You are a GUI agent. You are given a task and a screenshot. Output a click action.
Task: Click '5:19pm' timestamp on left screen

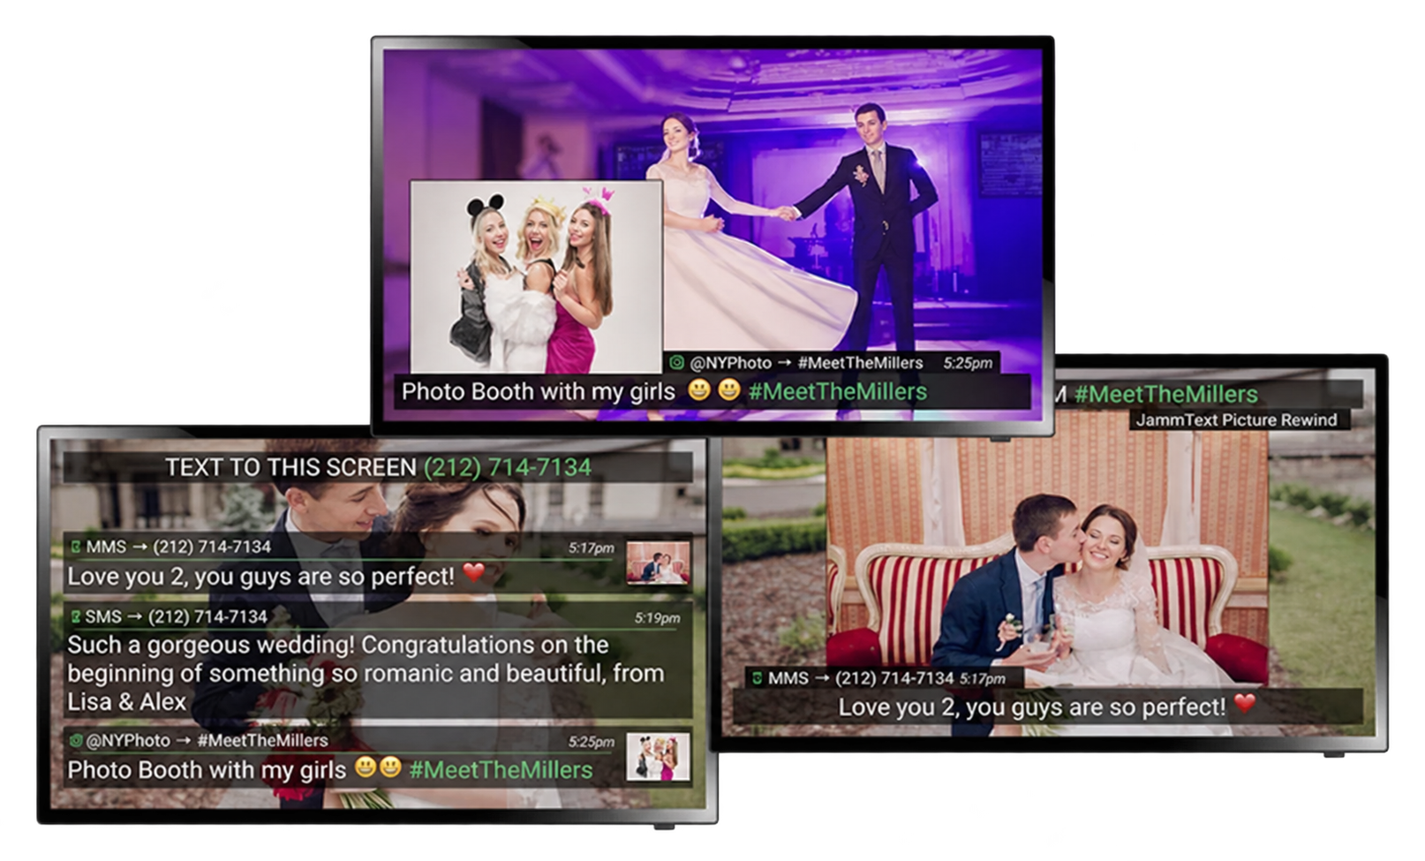657,617
